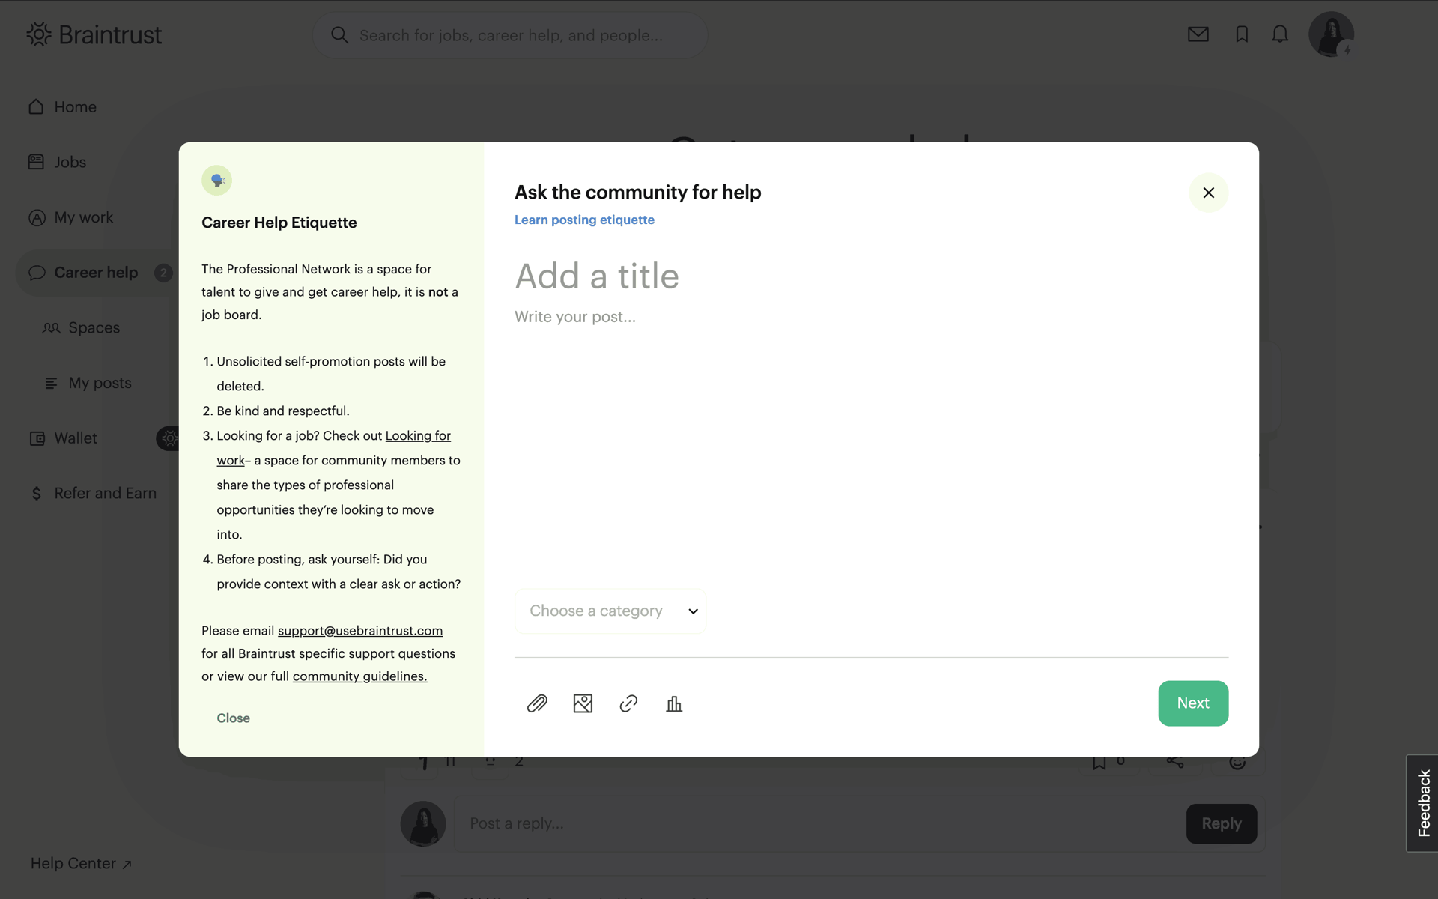Click the Jobs briefcase icon
The height and width of the screenshot is (899, 1438).
[36, 162]
